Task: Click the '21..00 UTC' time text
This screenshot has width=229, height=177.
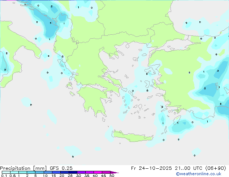Action: (189, 168)
